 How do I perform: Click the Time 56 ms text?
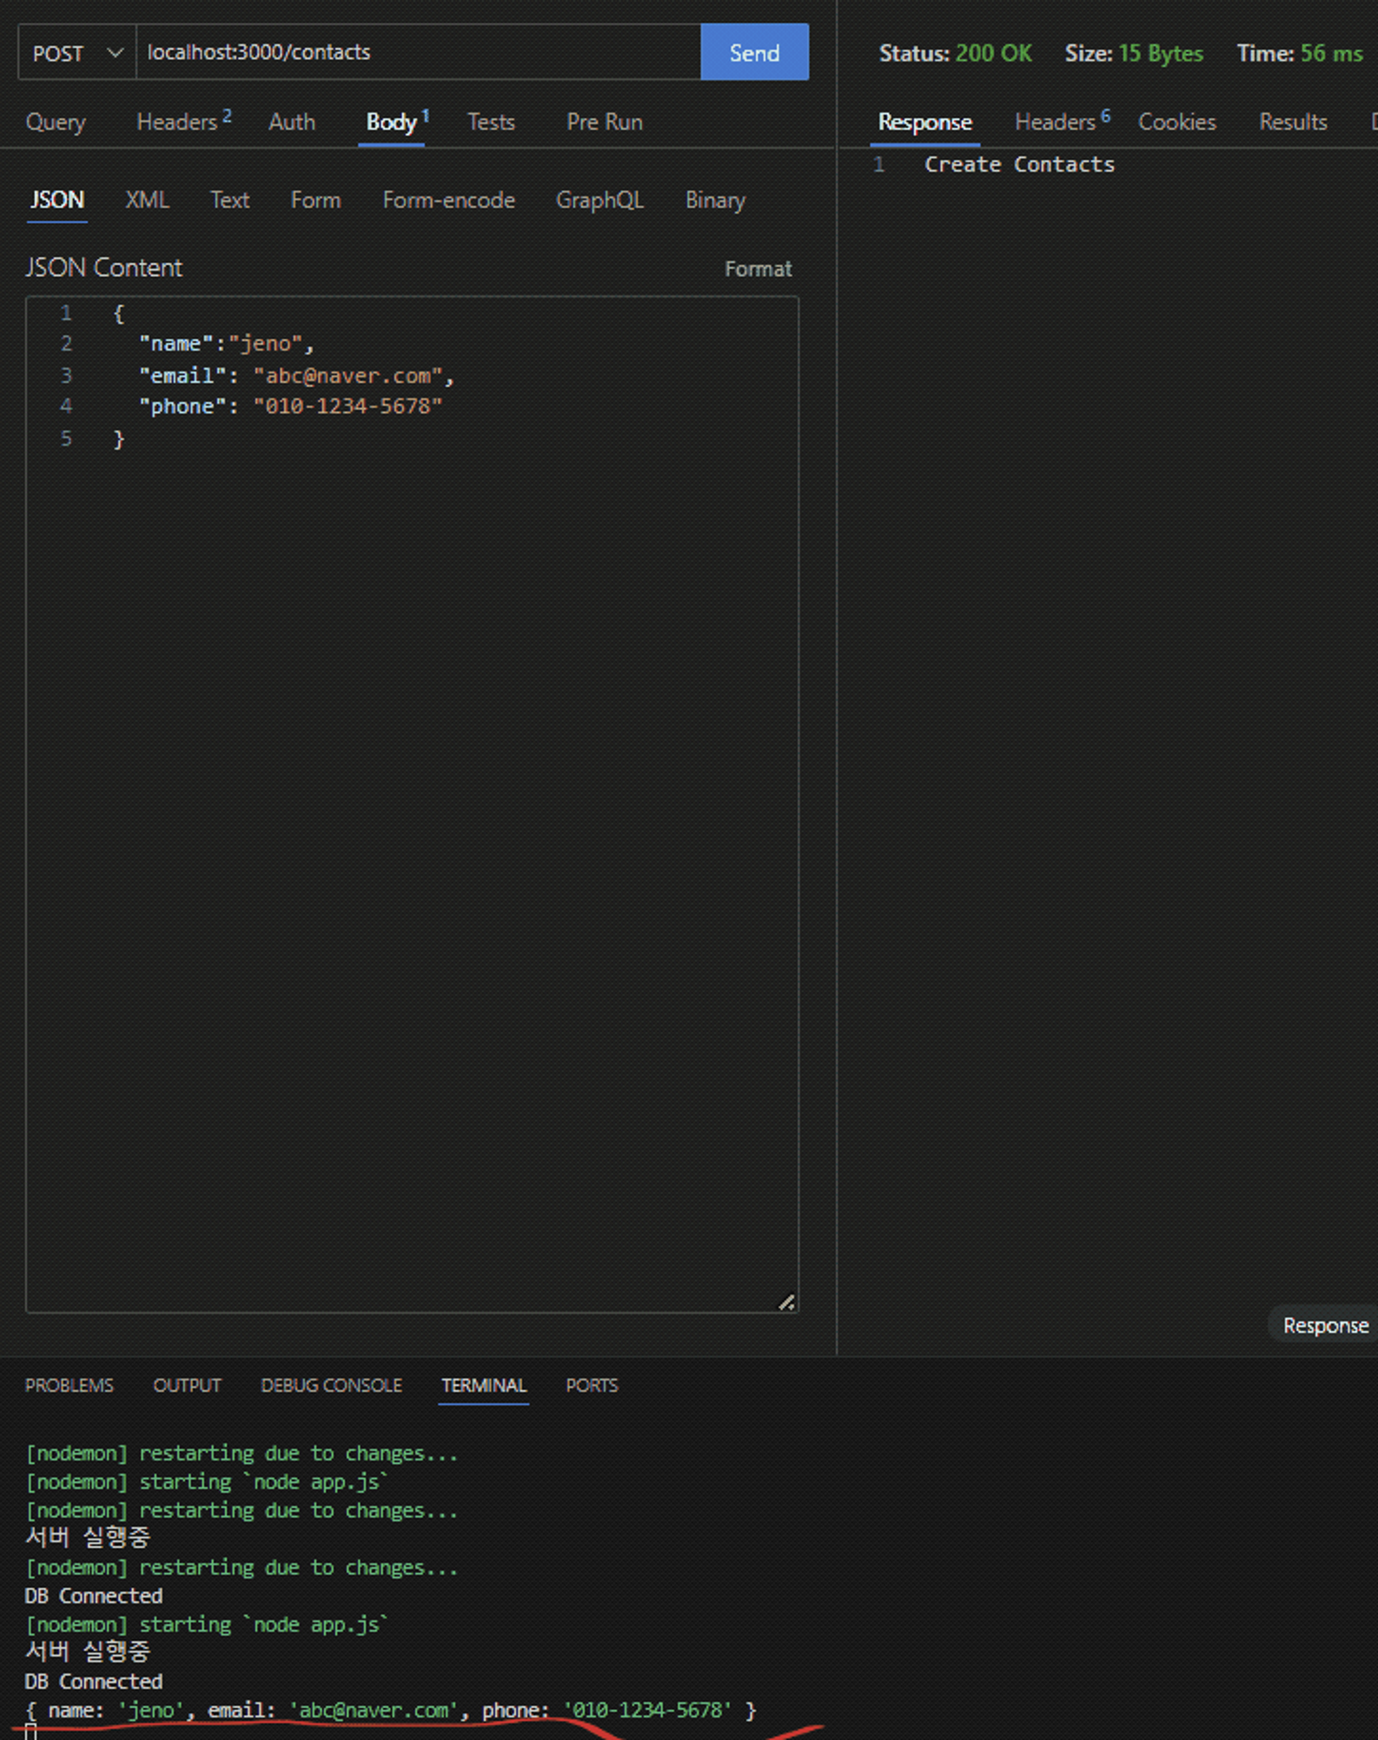coord(1299,53)
